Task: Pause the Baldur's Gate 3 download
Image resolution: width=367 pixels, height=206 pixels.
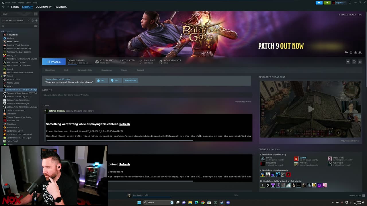Action: coord(54,62)
